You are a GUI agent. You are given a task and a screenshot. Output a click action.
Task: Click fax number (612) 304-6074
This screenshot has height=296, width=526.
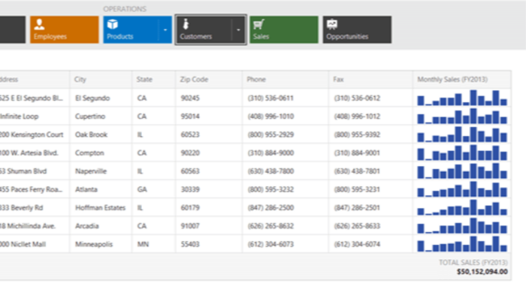tap(357, 244)
